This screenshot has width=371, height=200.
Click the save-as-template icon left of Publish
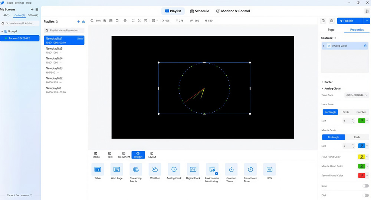point(323,21)
